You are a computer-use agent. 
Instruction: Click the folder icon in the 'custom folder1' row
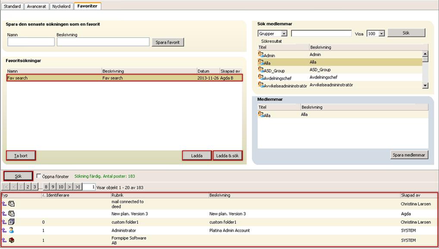click(12, 222)
